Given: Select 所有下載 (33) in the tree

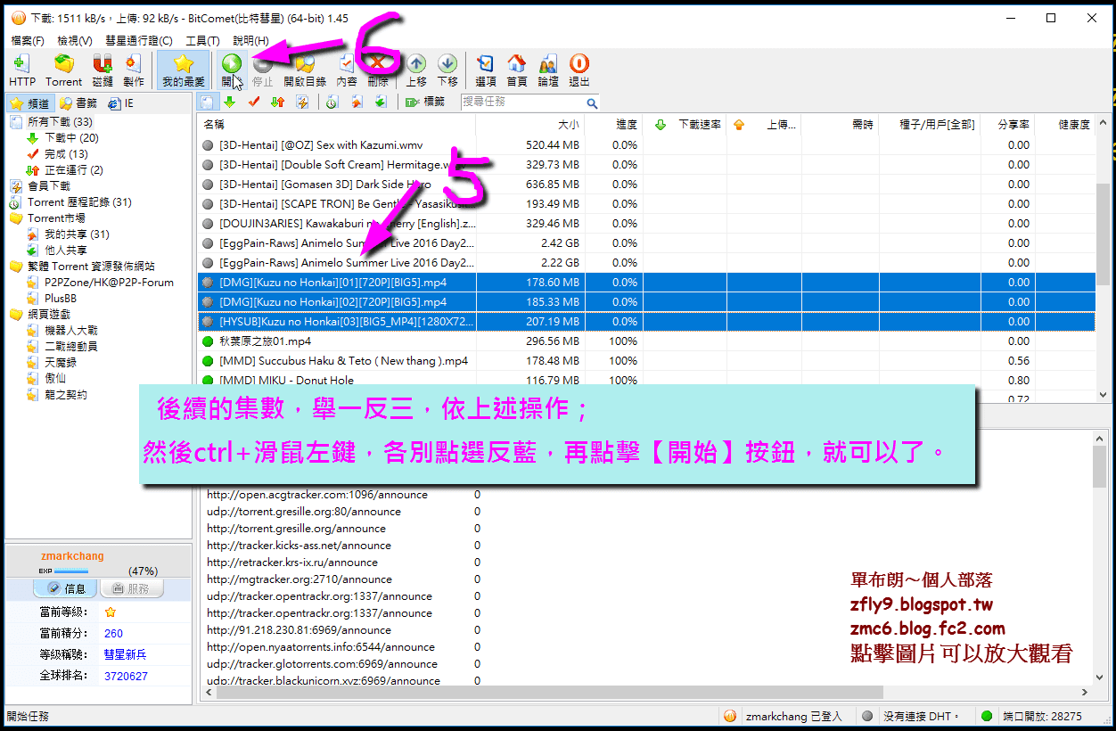Looking at the screenshot, I should click(60, 122).
